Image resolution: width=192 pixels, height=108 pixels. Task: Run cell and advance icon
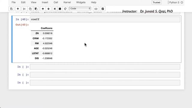55,9
